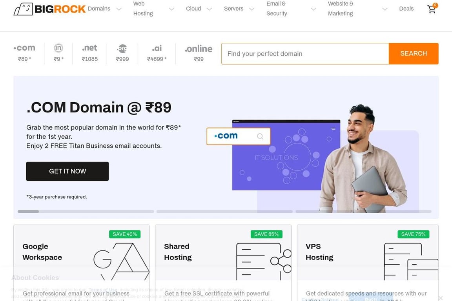Open the Deals menu item
Screen dimensions: 452x301
click(406, 9)
